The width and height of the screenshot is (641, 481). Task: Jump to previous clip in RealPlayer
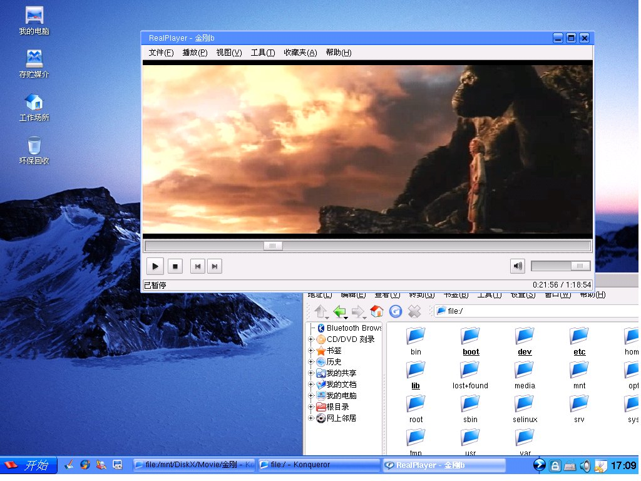[198, 266]
